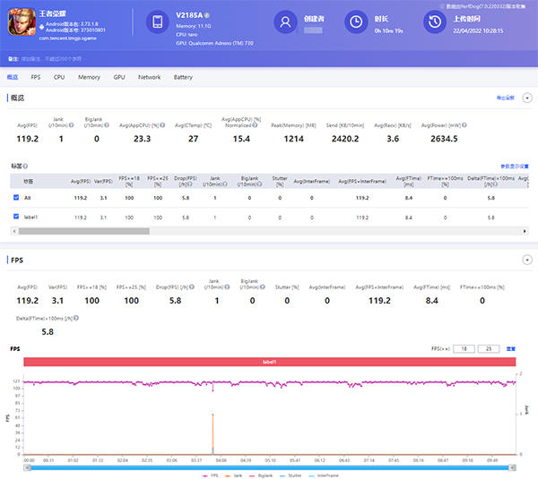Click the game app icon thumbnail
The image size is (538, 479).
22,21
